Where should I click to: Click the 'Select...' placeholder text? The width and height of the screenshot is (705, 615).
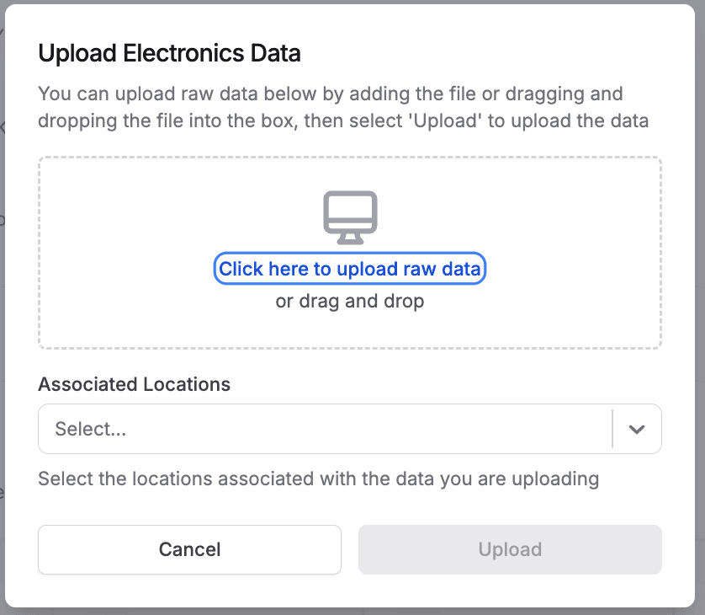pyautogui.click(x=91, y=429)
